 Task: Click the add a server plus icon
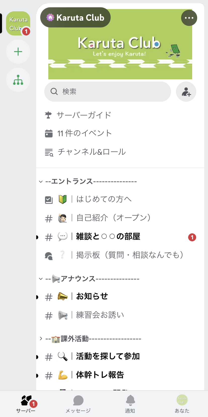click(x=18, y=51)
